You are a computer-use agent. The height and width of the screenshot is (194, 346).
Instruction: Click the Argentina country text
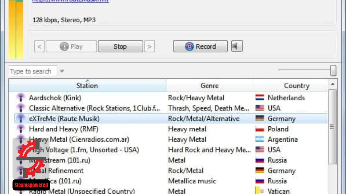[283, 140]
